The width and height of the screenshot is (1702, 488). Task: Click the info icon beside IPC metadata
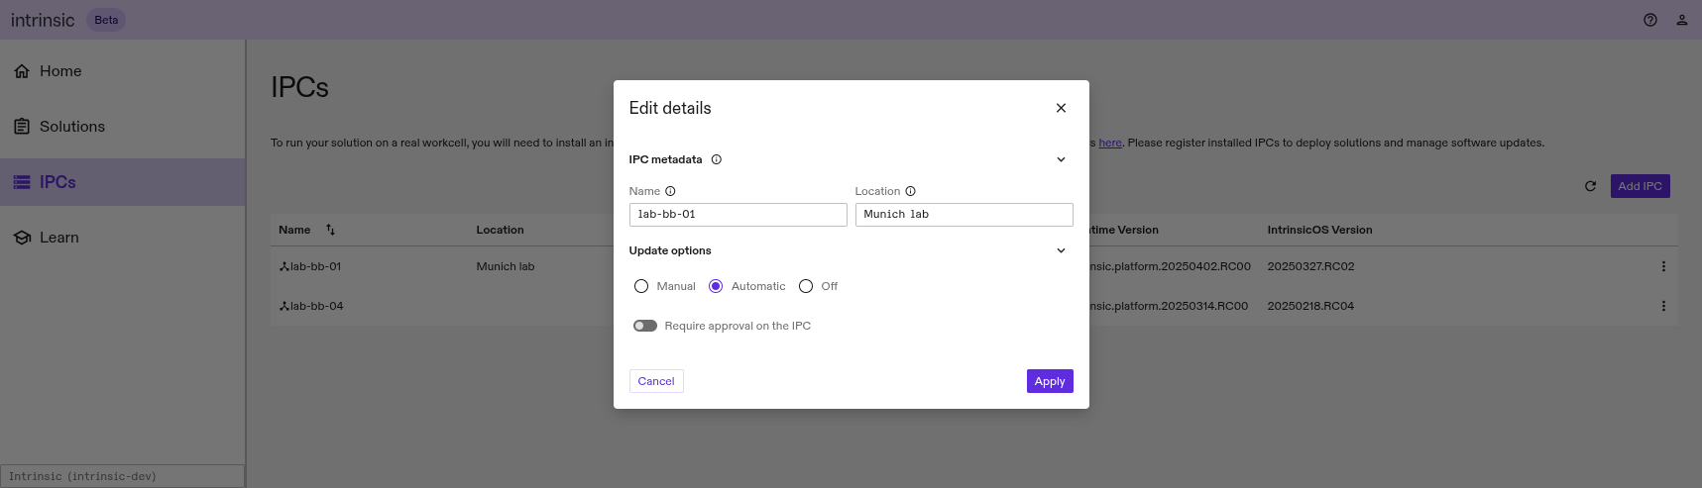click(x=717, y=159)
